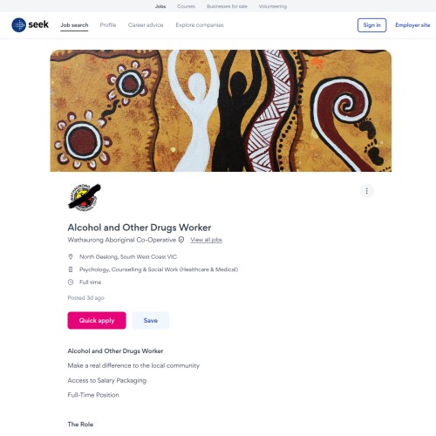Open the Job search tab
This screenshot has width=436, height=436.
pos(74,25)
